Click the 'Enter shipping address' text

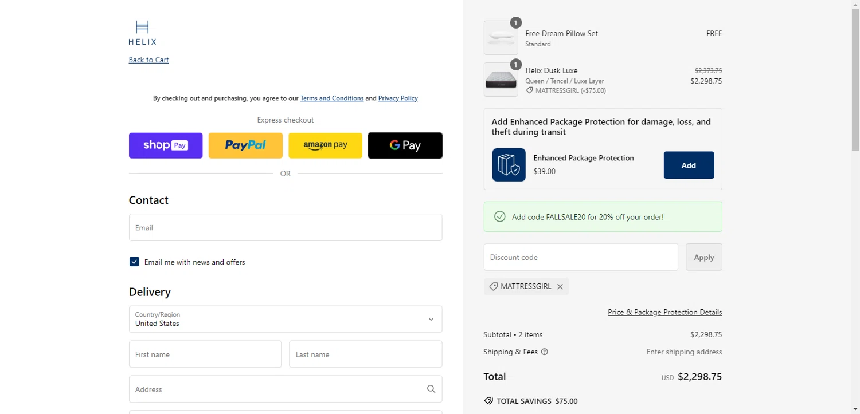pos(685,352)
